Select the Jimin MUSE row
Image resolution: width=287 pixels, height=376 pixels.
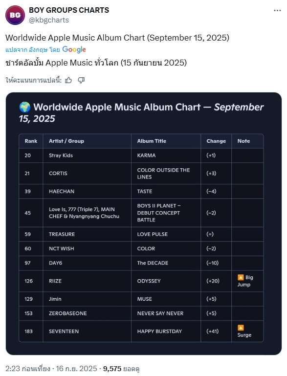(x=141, y=299)
